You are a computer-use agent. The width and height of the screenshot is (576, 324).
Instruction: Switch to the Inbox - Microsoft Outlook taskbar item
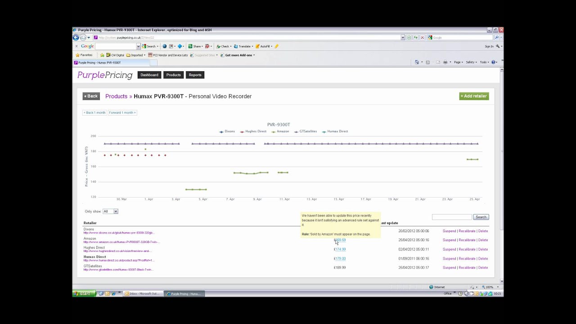point(142,294)
